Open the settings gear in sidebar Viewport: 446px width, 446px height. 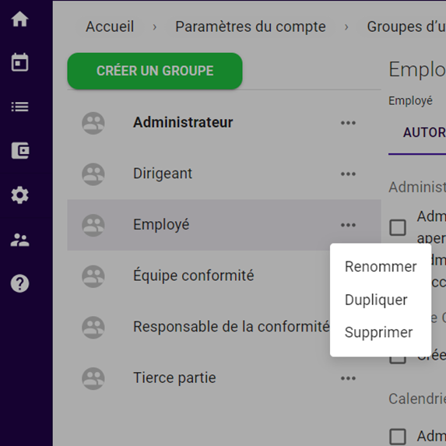(19, 195)
